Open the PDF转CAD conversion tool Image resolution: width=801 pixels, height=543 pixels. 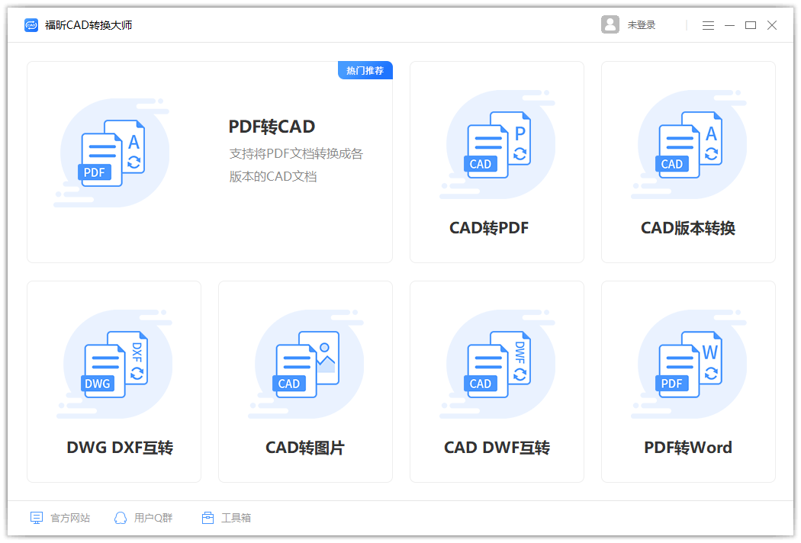210,160
